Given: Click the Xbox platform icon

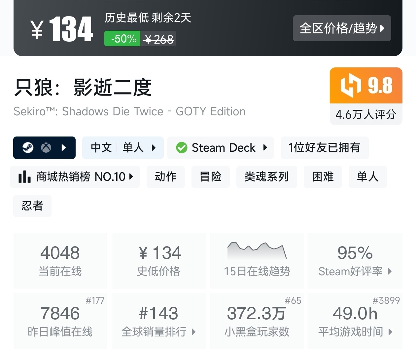Looking at the screenshot, I should (x=46, y=147).
